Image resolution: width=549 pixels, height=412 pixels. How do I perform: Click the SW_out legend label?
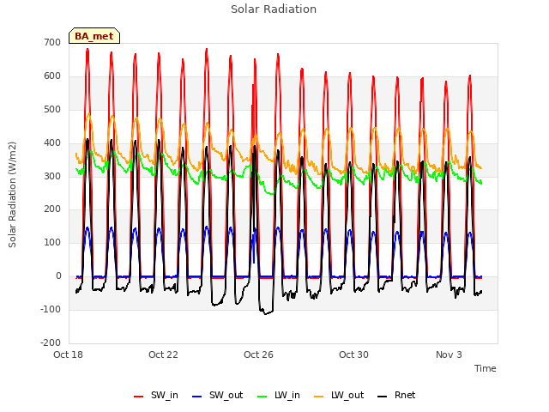coord(226,395)
